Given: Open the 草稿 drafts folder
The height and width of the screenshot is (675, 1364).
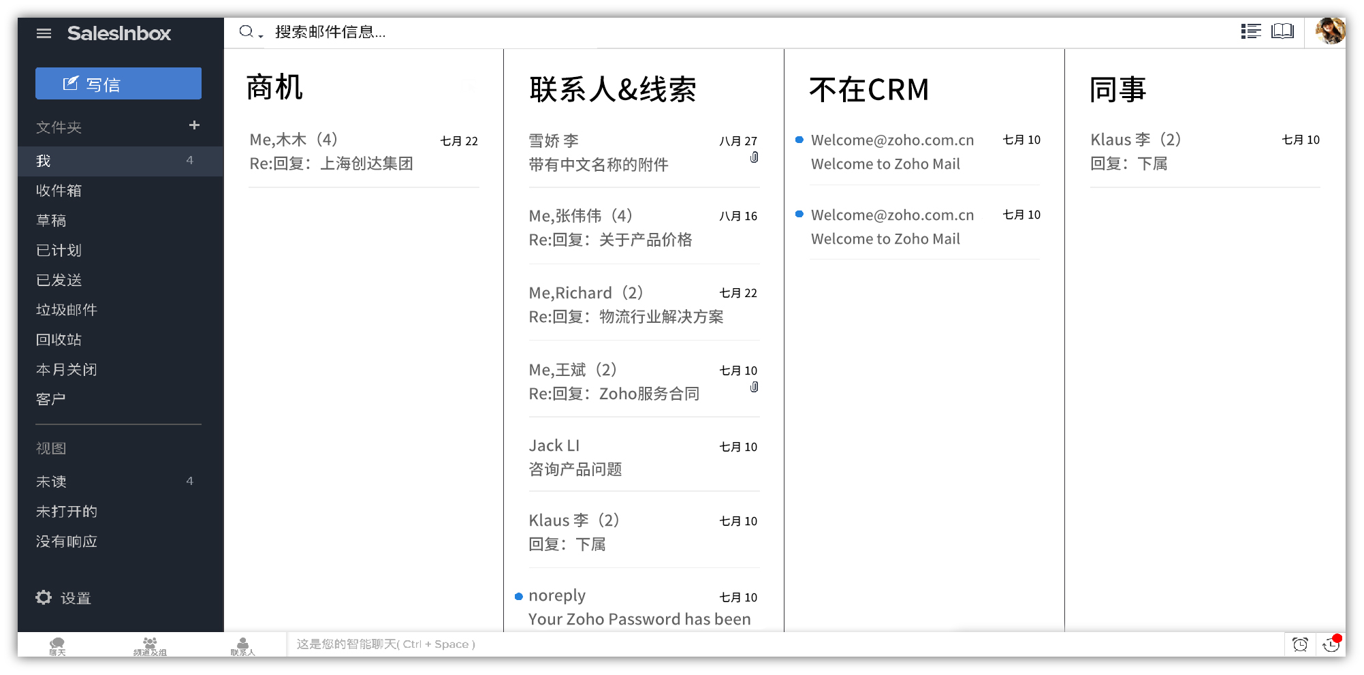Looking at the screenshot, I should [51, 221].
